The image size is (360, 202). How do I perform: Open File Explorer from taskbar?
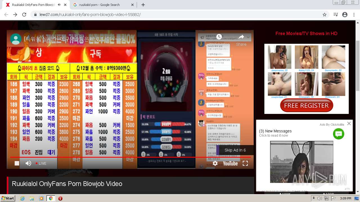(32, 198)
